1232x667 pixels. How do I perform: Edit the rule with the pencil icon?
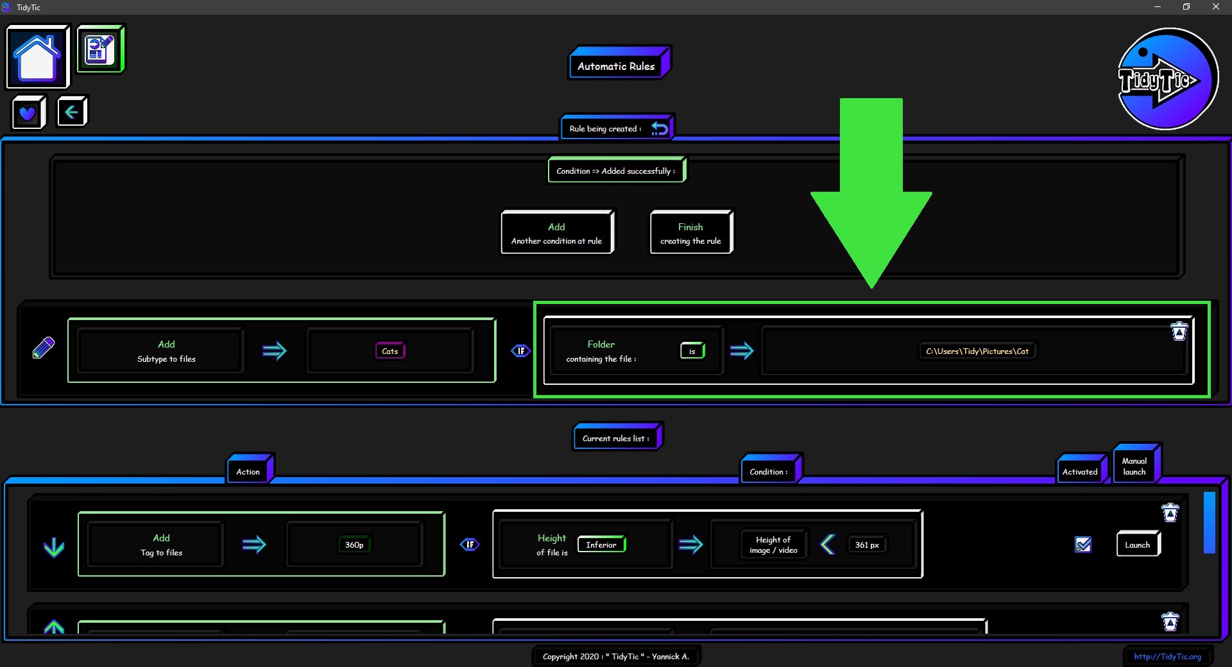tap(44, 348)
